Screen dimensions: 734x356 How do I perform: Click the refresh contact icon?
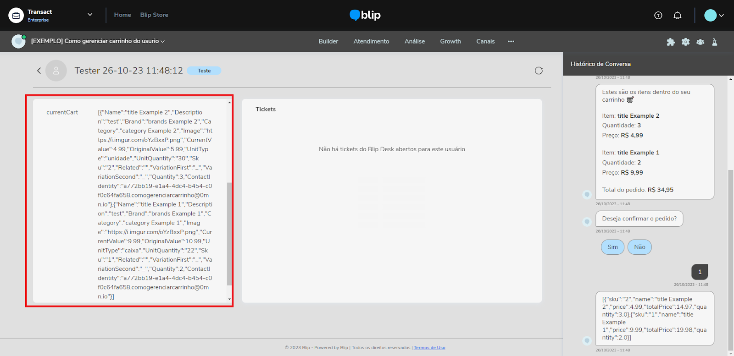539,71
